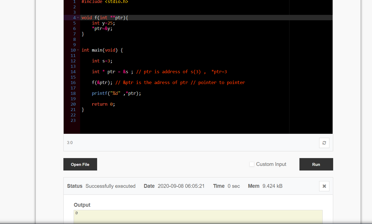372x224 pixels.
Task: Click the date value '2020-09-08 06:05:21'
Action: click(181, 186)
